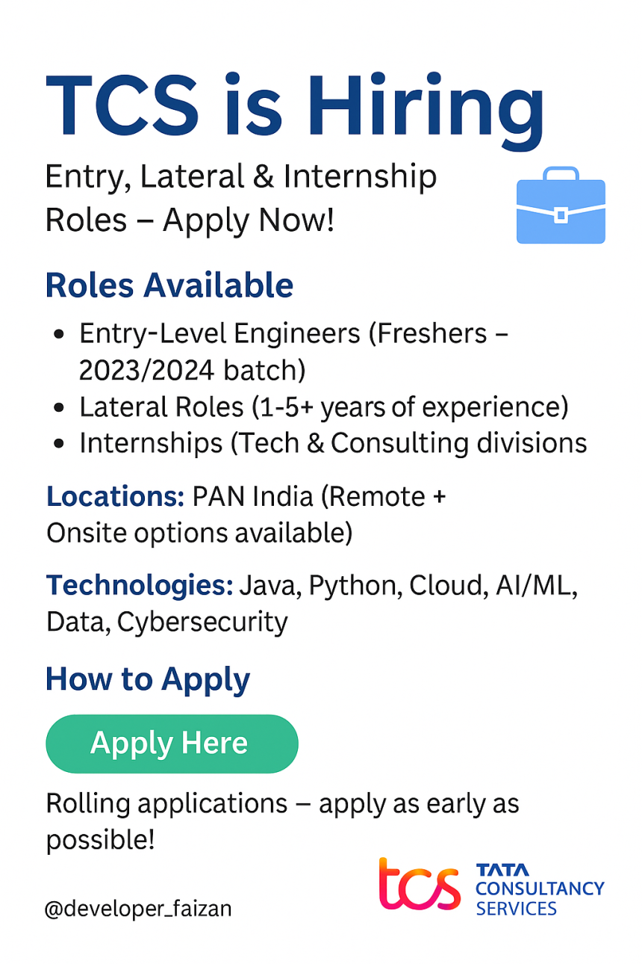Select the Rolling applications note
Image resolution: width=642 pixels, height=964 pixels.
click(x=283, y=821)
